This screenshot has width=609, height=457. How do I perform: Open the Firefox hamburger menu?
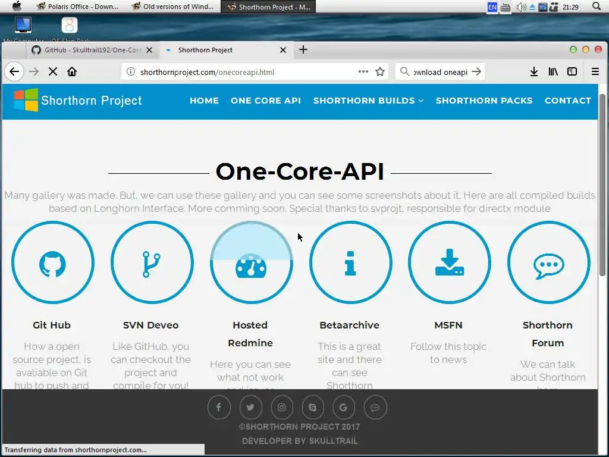coord(595,71)
